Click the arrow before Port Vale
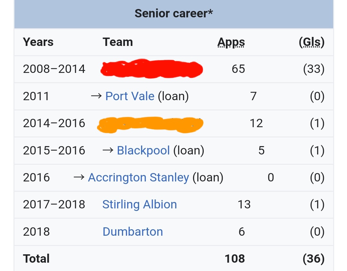347x271 pixels. tap(96, 96)
